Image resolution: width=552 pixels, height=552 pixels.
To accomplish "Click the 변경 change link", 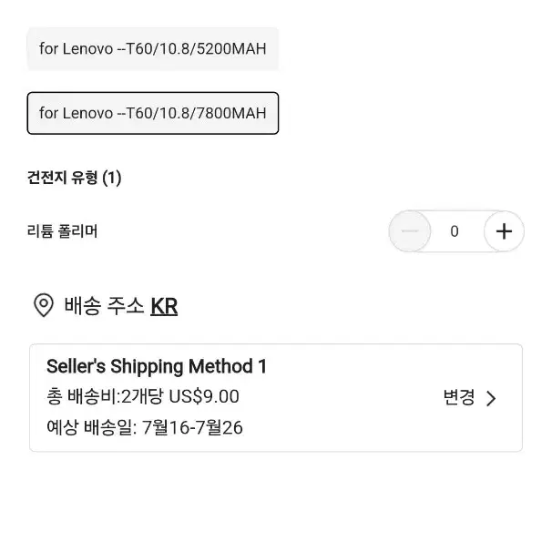I will (x=459, y=398).
